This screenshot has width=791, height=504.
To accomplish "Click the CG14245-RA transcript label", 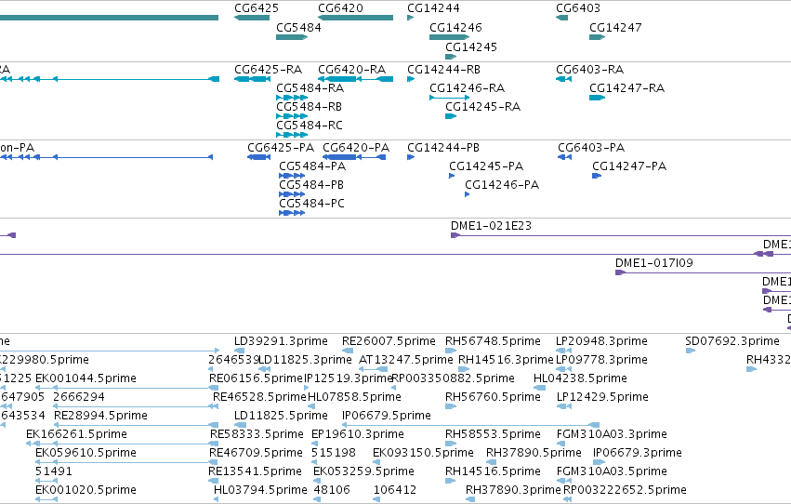I will [x=482, y=107].
